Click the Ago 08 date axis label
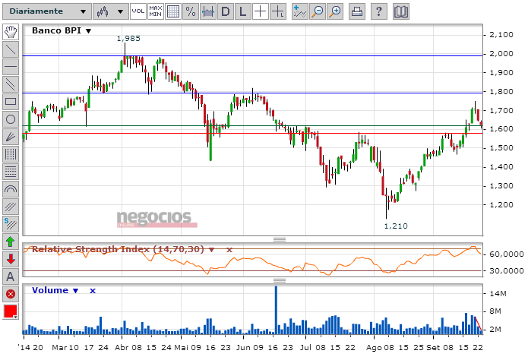Image resolution: width=528 pixels, height=357 pixels. (x=380, y=348)
